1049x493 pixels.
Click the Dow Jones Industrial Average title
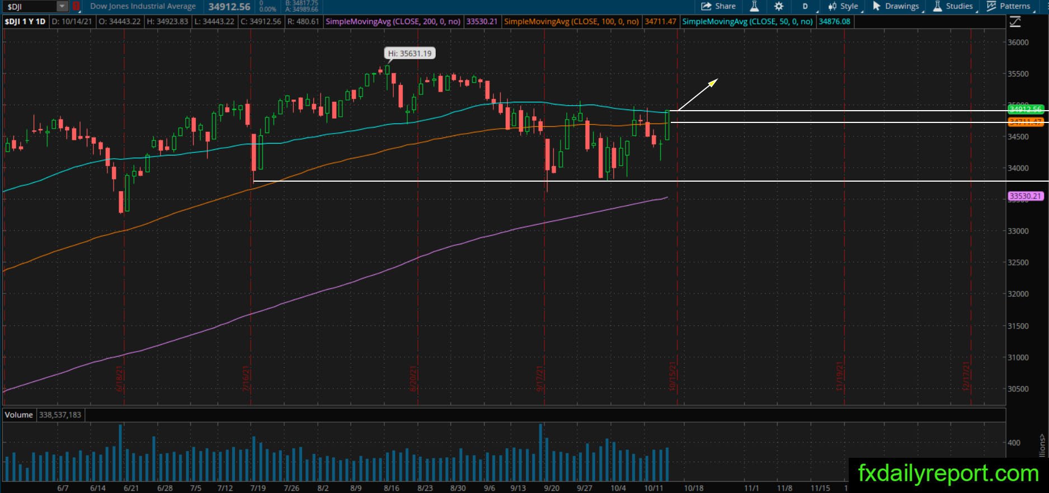(143, 6)
